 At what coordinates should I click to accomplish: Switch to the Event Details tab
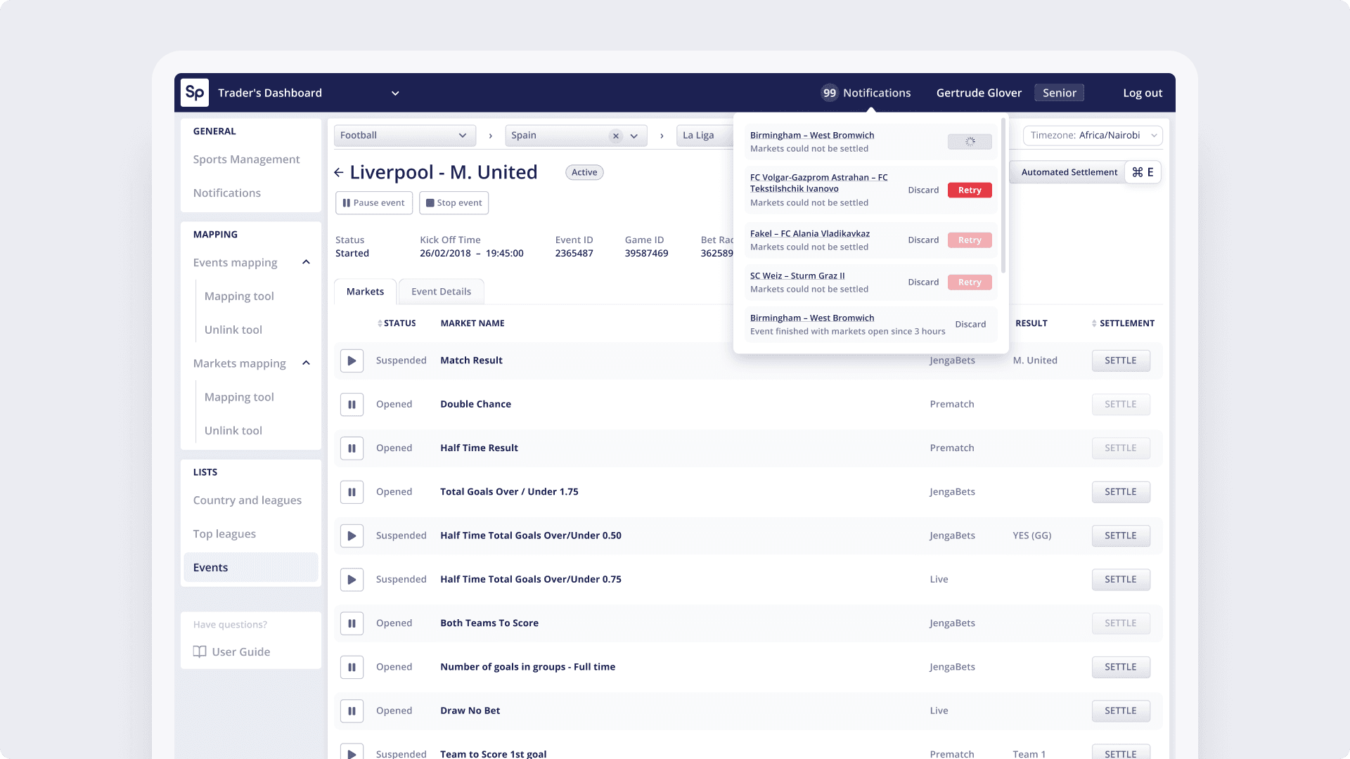[x=441, y=292]
